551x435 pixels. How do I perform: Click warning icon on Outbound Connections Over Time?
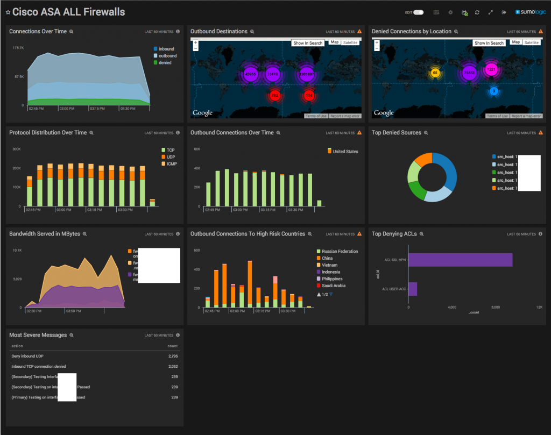tap(359, 133)
